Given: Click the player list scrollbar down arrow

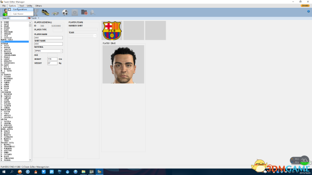Looking at the screenshot, I should click(30, 160).
